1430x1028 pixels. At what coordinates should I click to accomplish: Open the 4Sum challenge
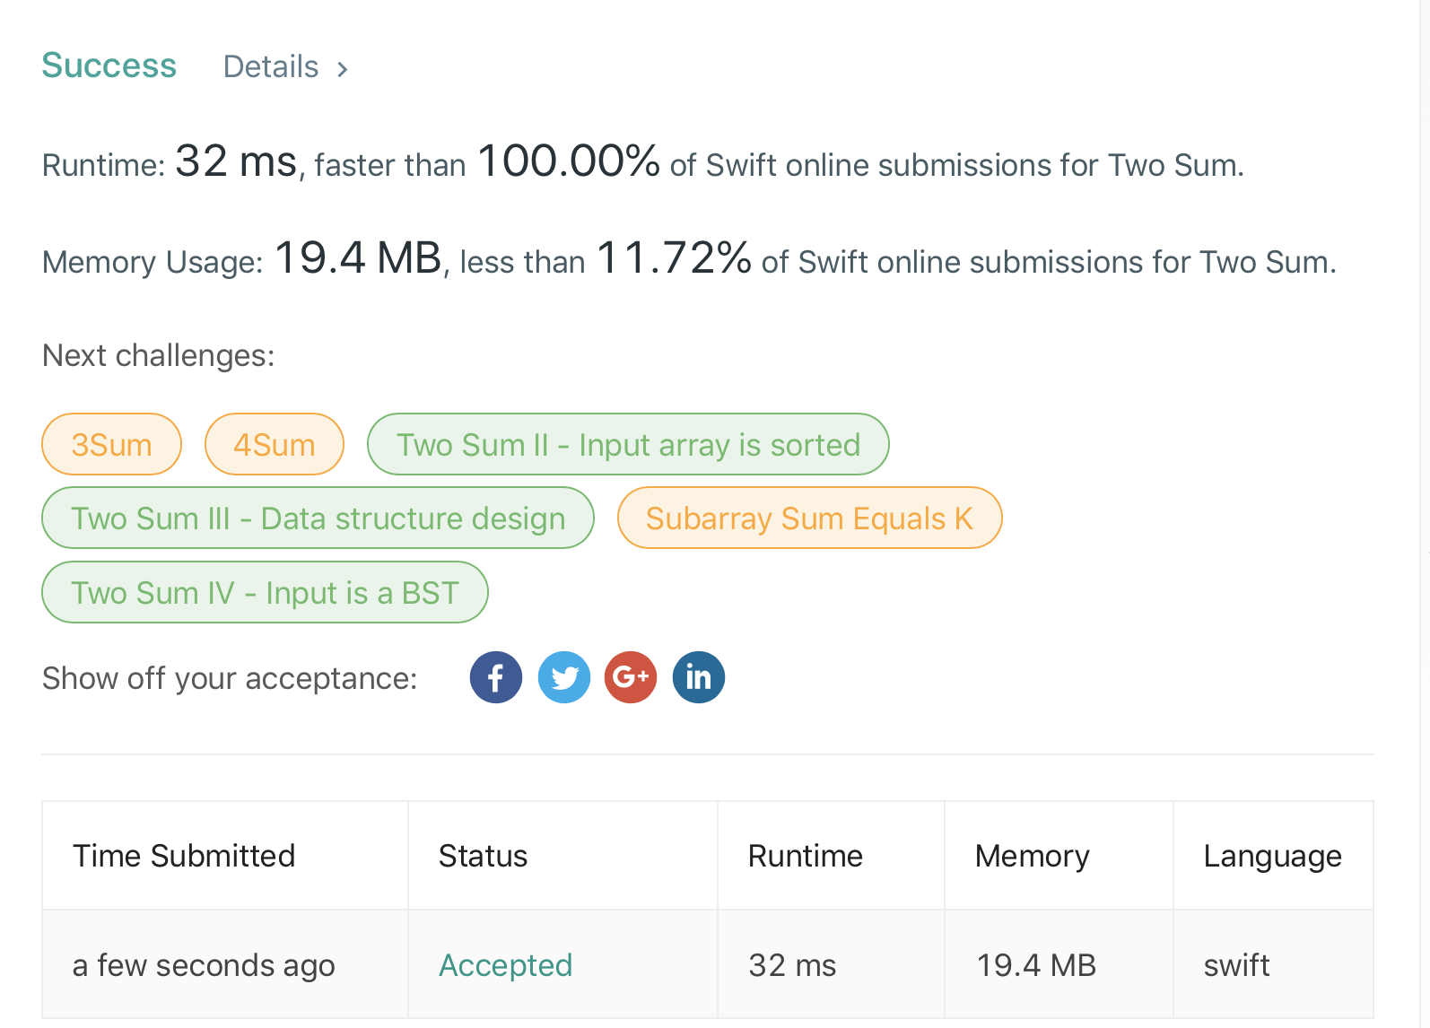point(275,445)
